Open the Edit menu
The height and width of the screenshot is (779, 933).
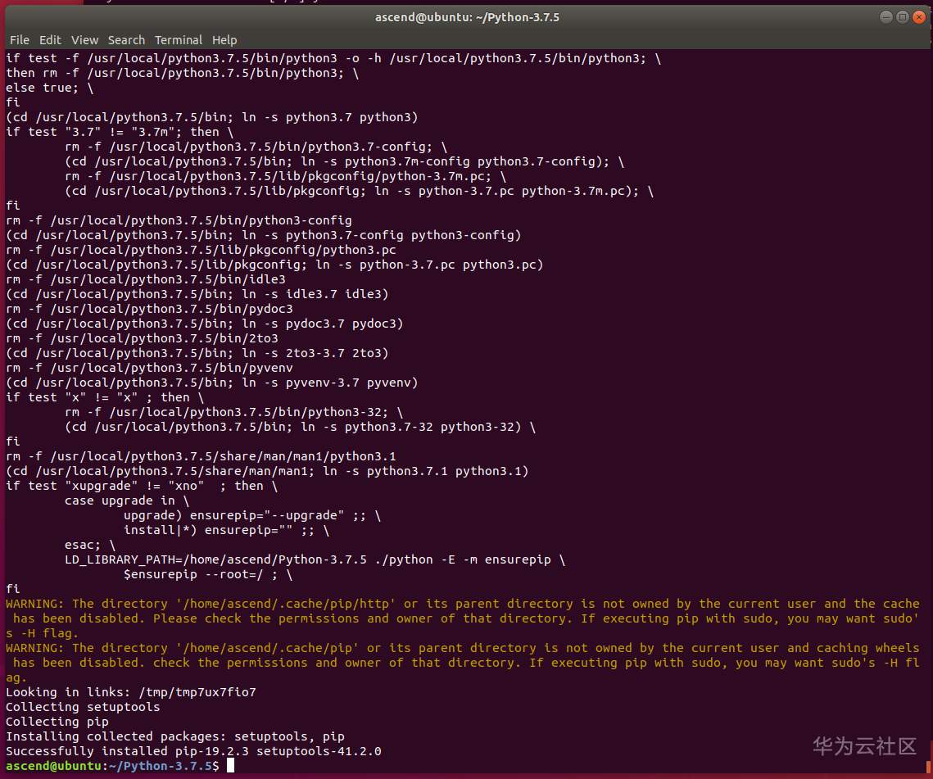click(50, 40)
